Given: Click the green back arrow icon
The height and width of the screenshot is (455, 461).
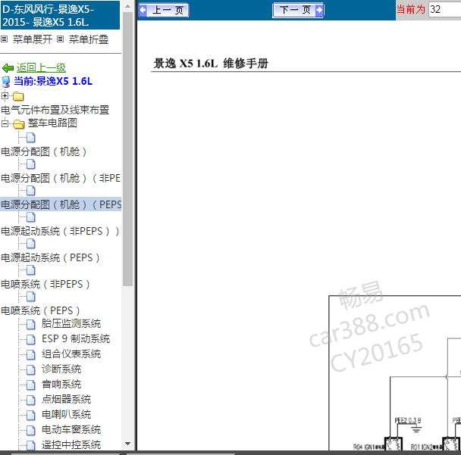Looking at the screenshot, I should [8, 68].
